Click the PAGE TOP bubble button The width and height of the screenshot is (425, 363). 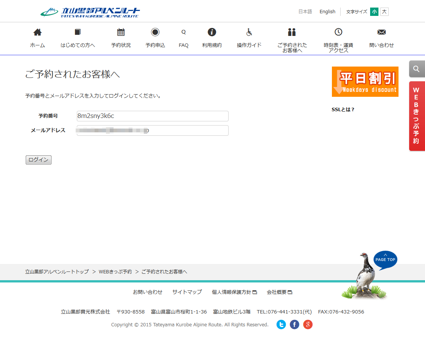point(385,259)
